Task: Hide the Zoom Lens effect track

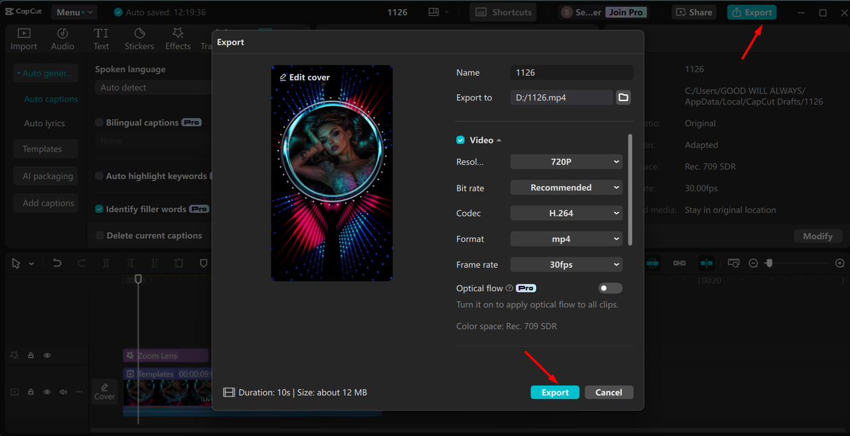Action: point(47,356)
